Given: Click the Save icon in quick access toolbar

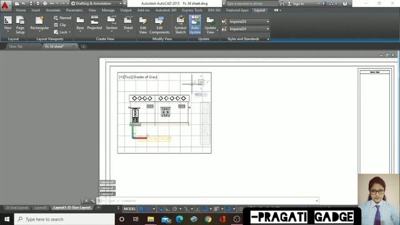Looking at the screenshot, I should click(31, 4).
